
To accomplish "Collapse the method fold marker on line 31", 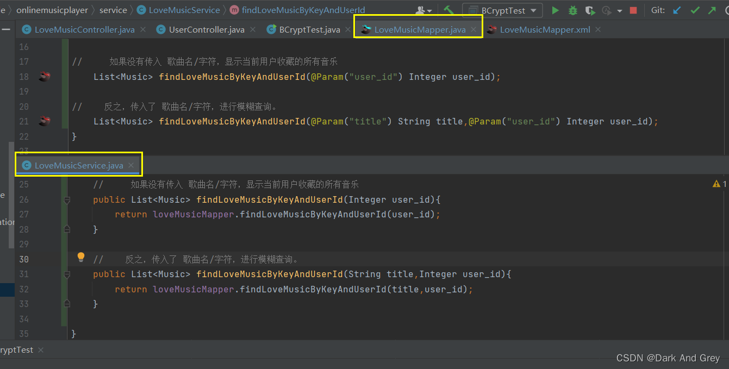I will point(67,274).
